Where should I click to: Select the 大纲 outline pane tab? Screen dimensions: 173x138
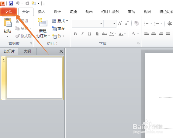click(27, 51)
